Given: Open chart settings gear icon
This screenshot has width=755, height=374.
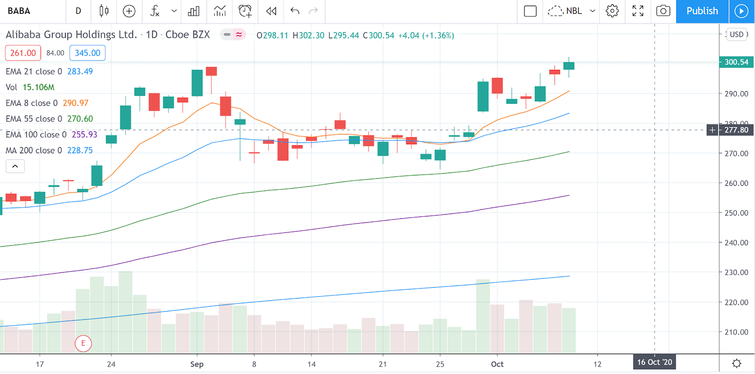Looking at the screenshot, I should 612,11.
